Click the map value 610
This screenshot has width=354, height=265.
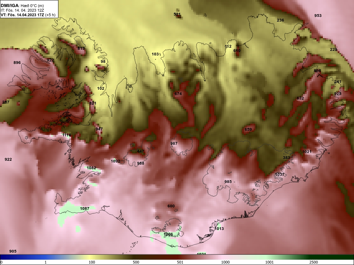[x=237, y=51]
